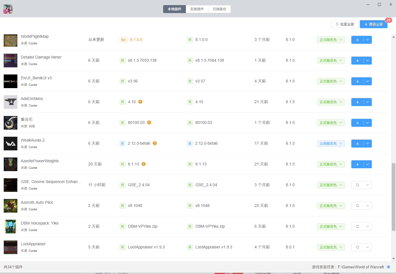Screen dimensions: 396x274
Task: Click available version v3.57 text
Action: (200, 81)
